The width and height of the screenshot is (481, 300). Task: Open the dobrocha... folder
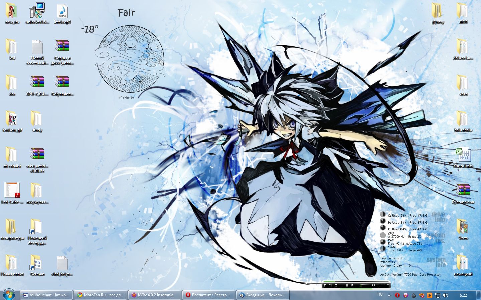(463, 49)
